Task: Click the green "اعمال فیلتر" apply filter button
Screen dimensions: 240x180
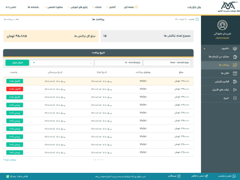Action: [x=17, y=63]
